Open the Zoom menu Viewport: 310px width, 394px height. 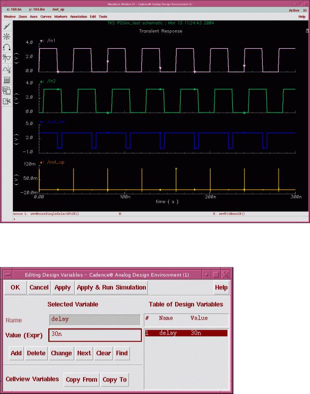pyautogui.click(x=22, y=16)
